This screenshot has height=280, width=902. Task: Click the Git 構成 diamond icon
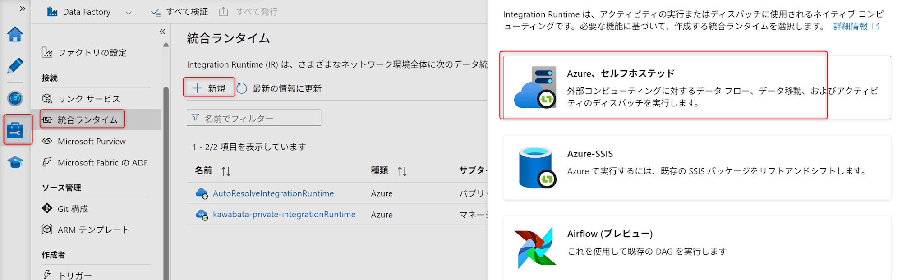tap(47, 208)
